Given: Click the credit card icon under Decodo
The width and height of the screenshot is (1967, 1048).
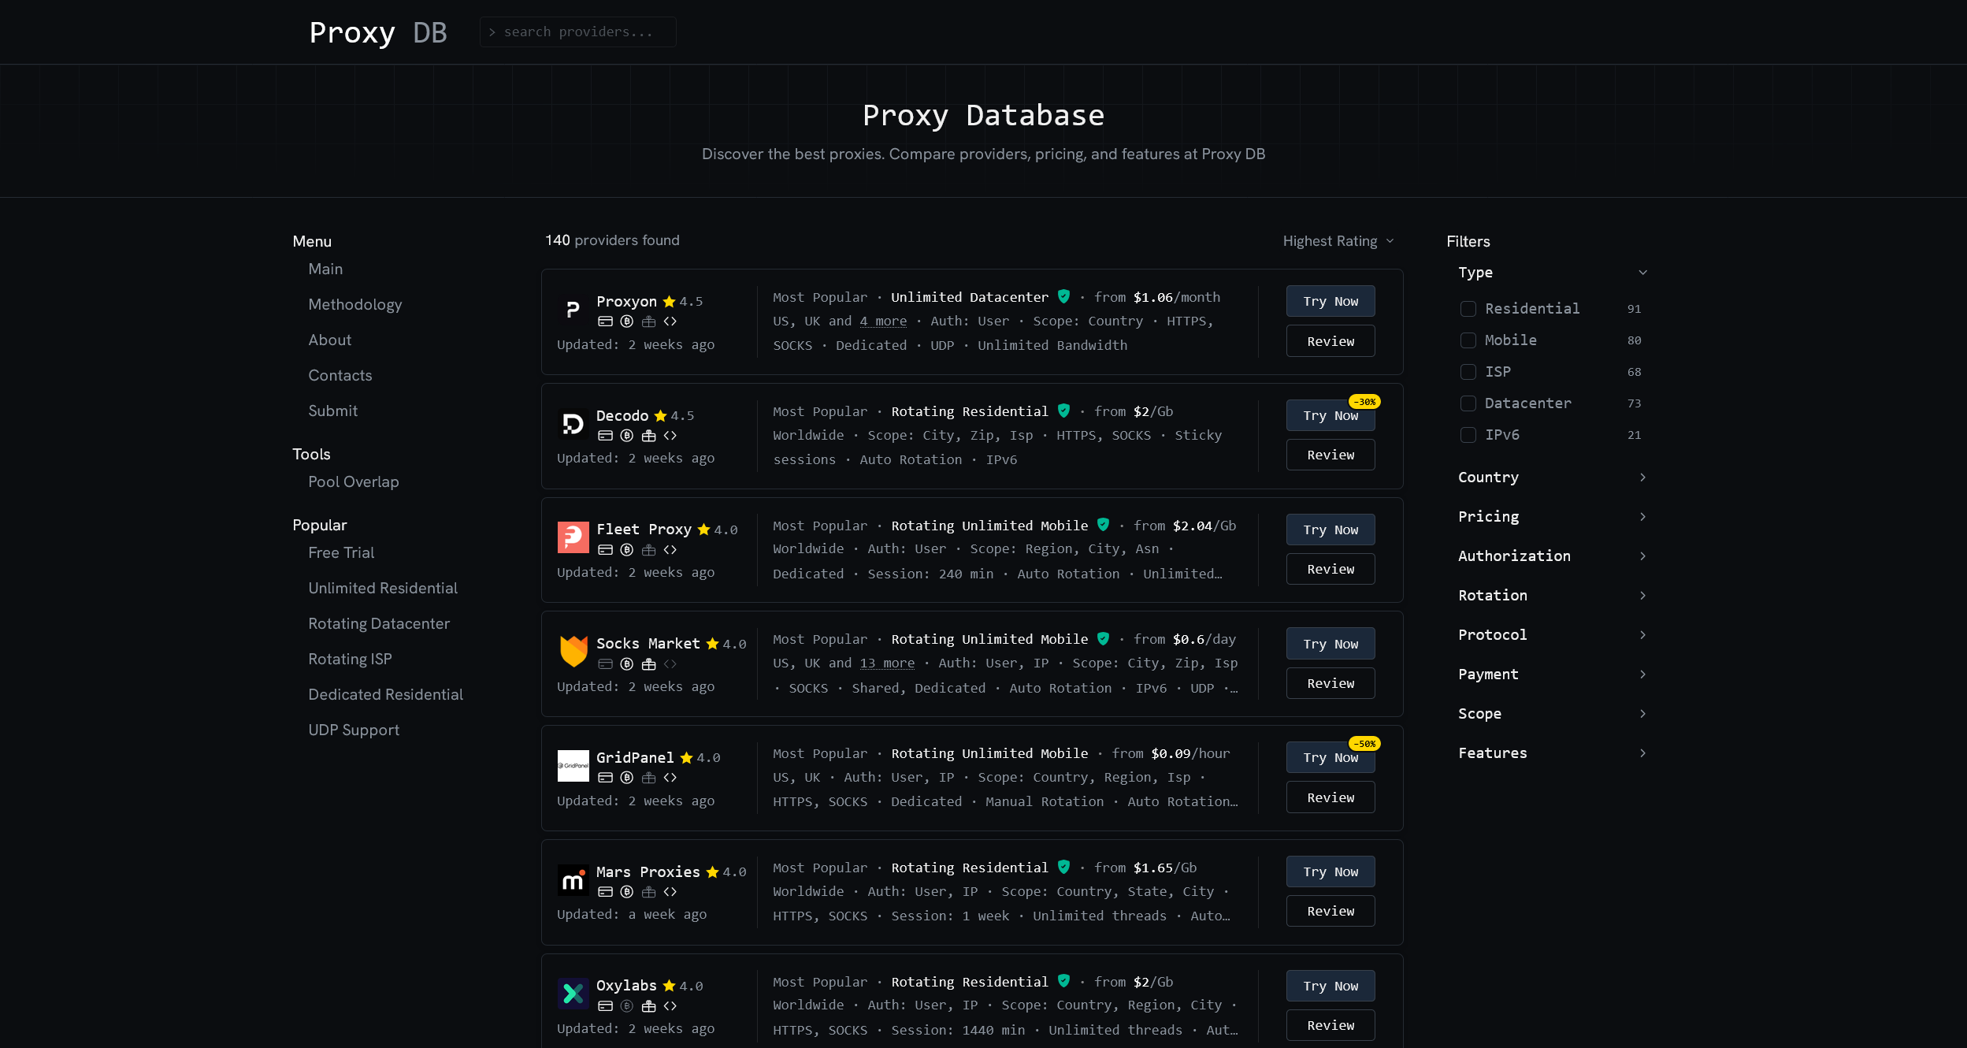Looking at the screenshot, I should tap(605, 436).
